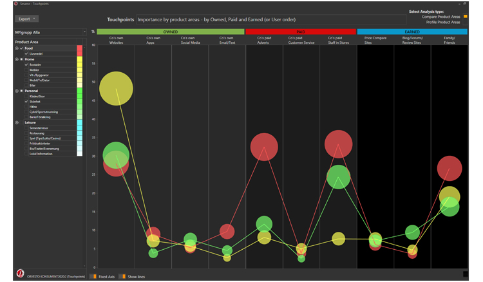Select the OWNED category header
The width and height of the screenshot is (483, 282).
pyautogui.click(x=170, y=32)
